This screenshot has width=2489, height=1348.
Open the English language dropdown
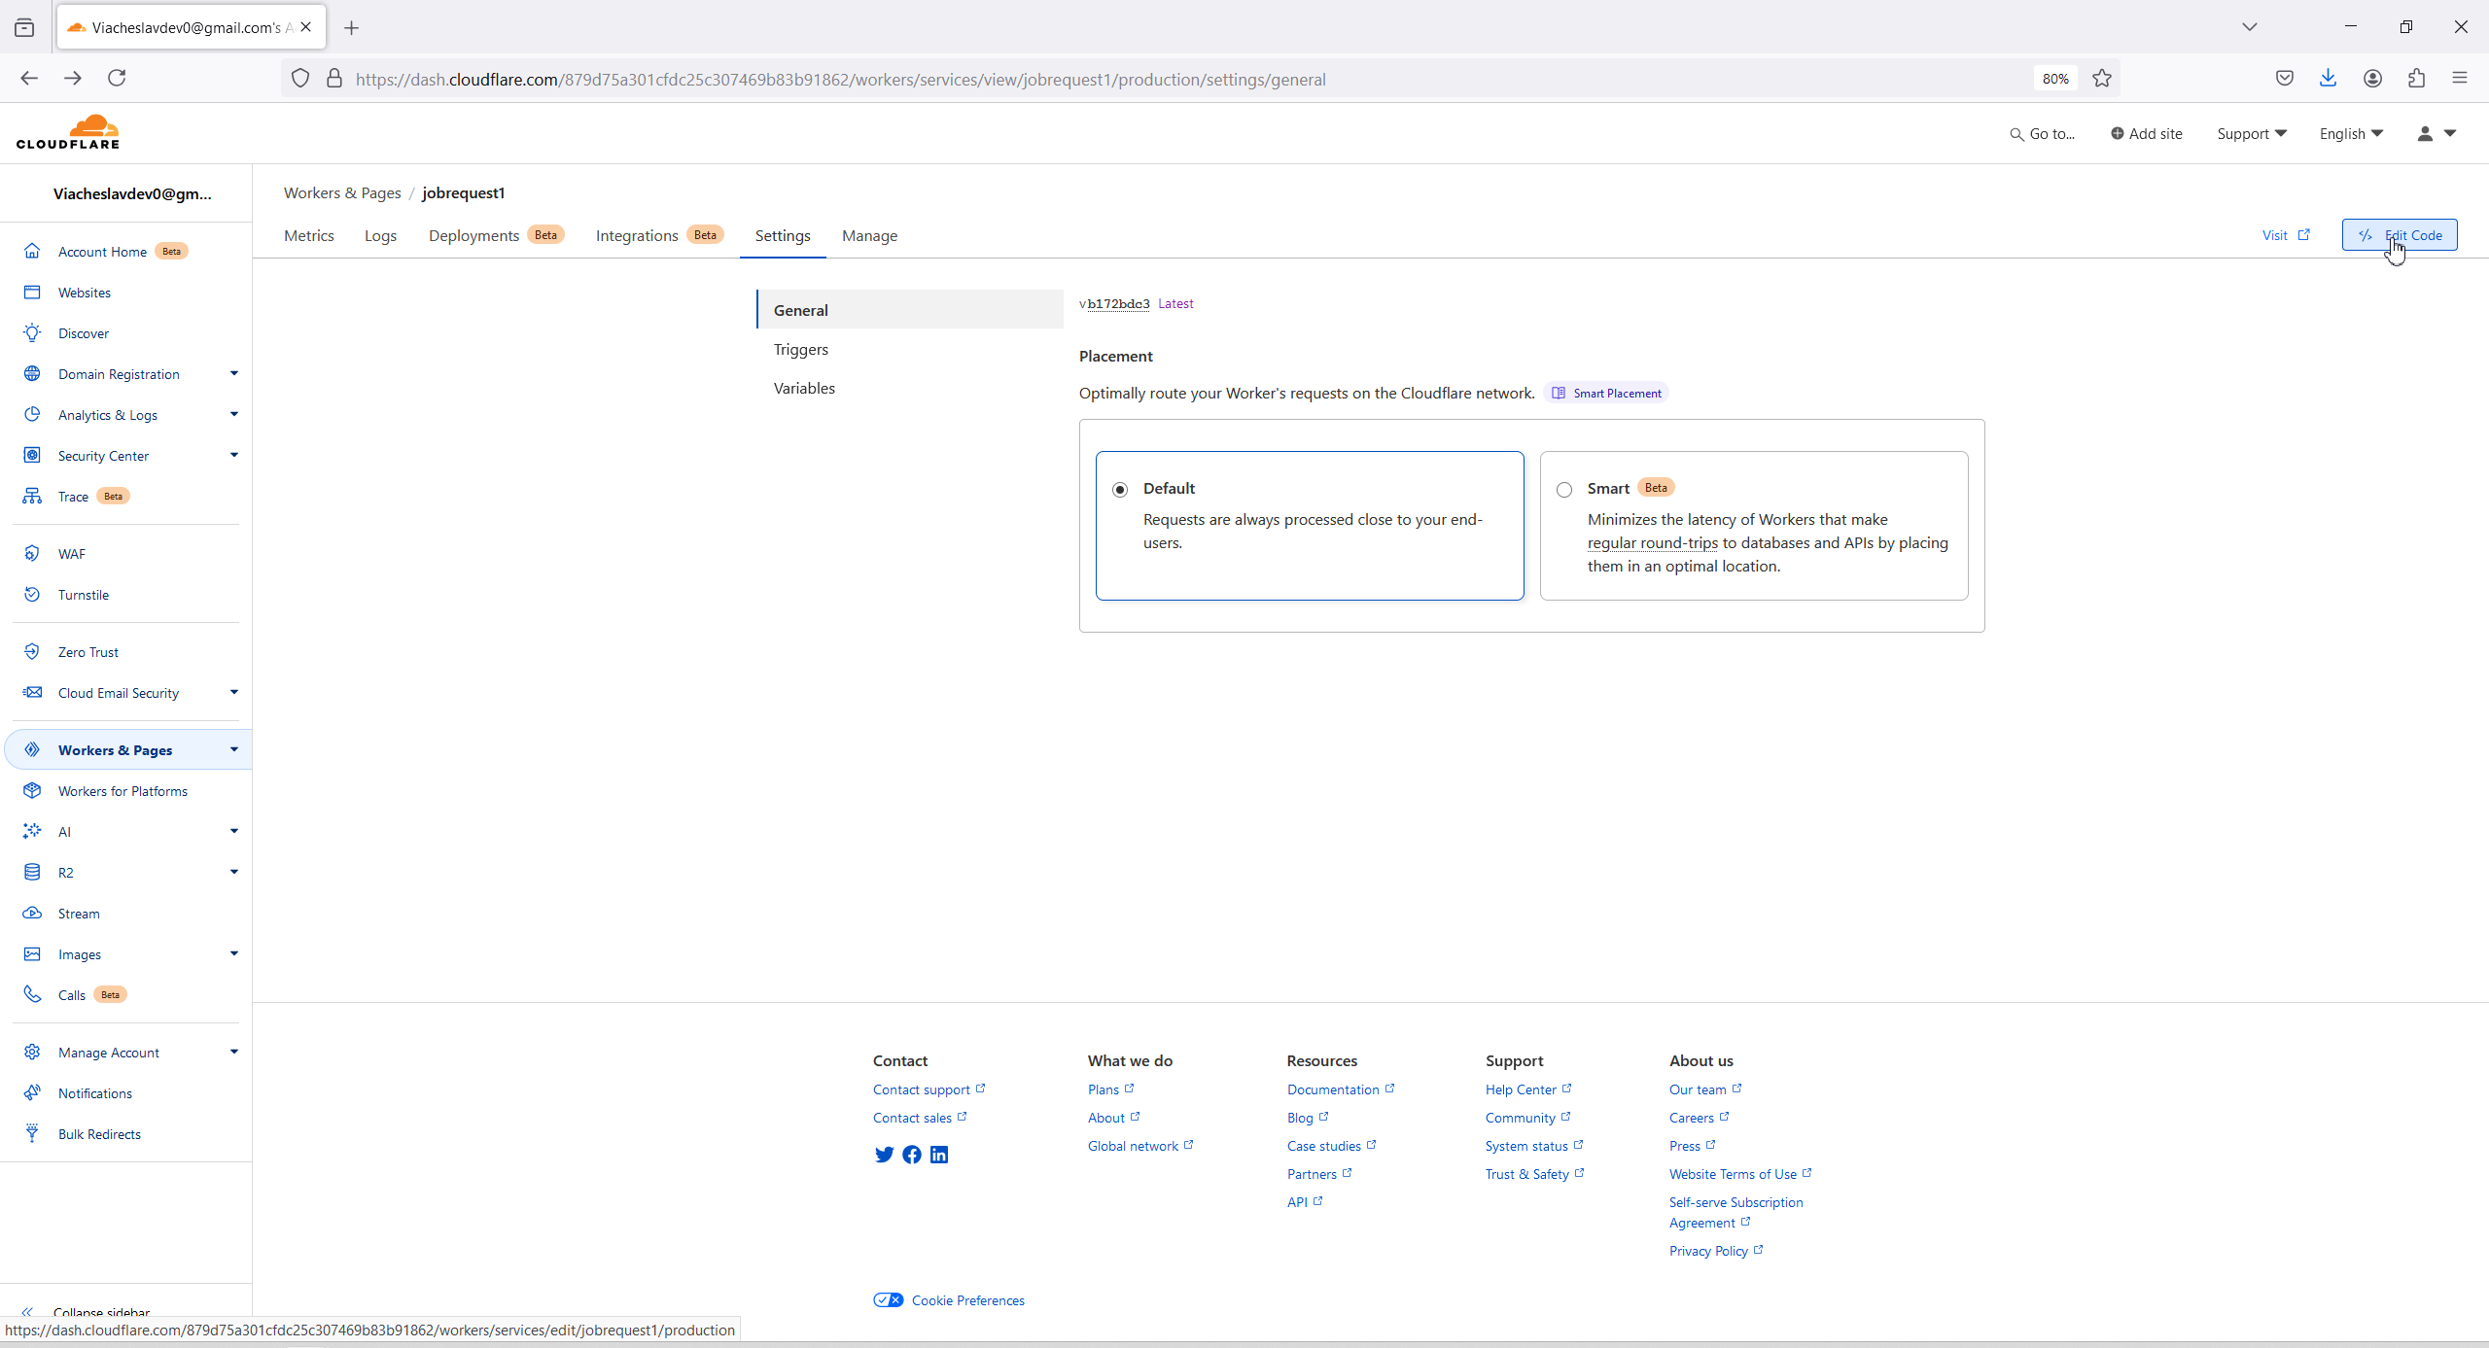coord(2350,134)
